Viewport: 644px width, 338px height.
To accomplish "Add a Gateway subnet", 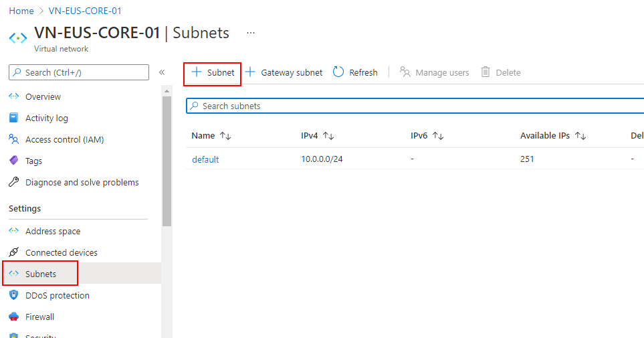I will tap(284, 72).
